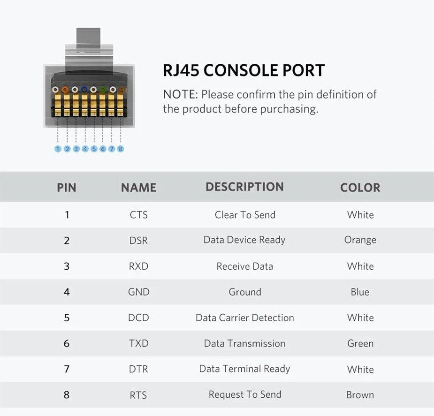Click the DESCRIPTION column header
Image resolution: width=434 pixels, height=416 pixels.
coord(244,187)
